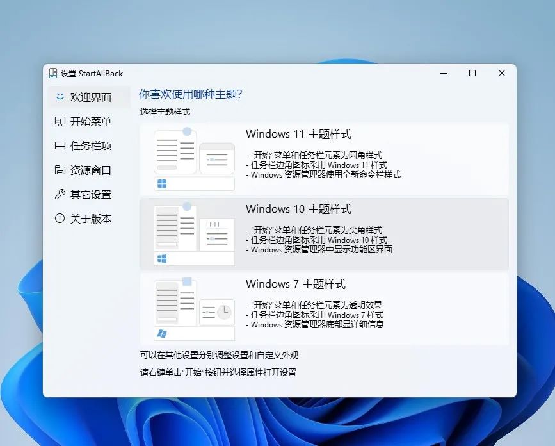Open the 欢迎界面 sidebar page
The image size is (555, 446).
coord(89,97)
